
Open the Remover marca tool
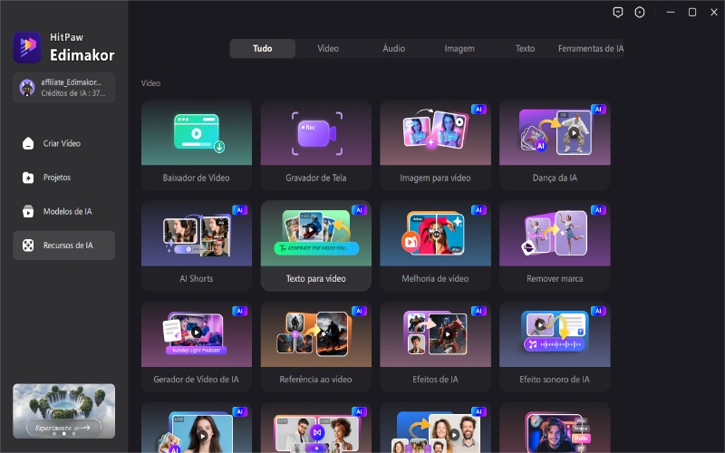(x=555, y=246)
